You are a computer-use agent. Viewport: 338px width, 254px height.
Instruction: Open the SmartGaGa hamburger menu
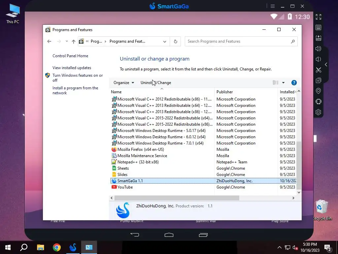point(272,6)
